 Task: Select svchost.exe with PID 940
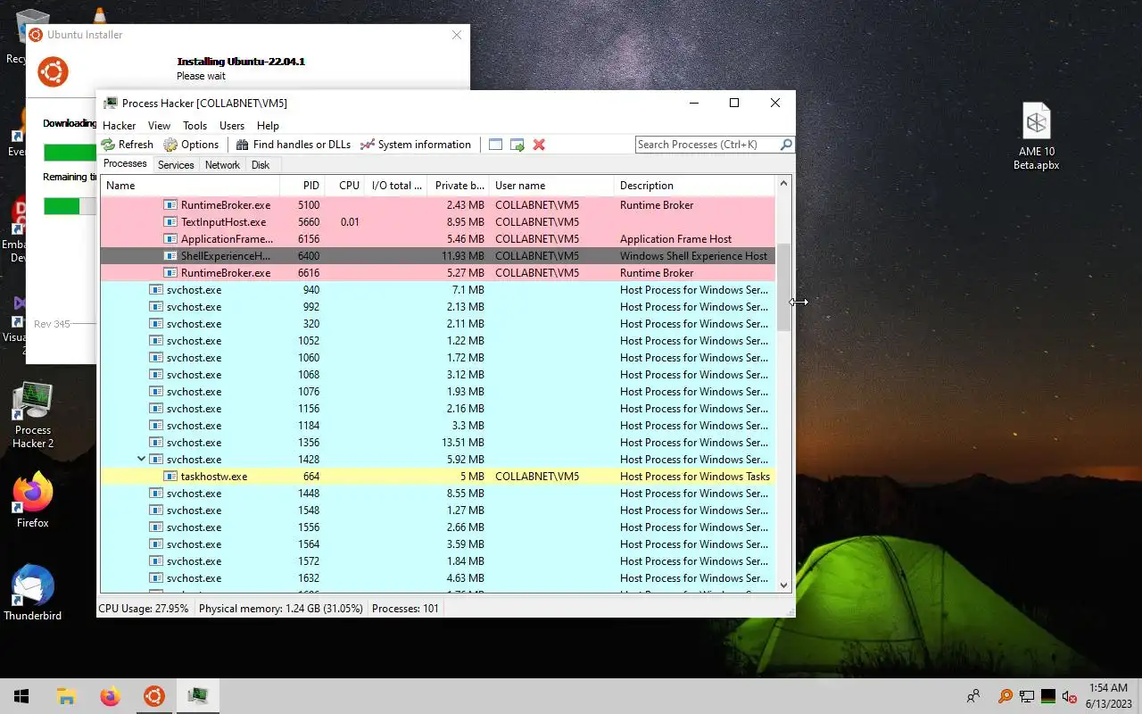[x=438, y=290]
